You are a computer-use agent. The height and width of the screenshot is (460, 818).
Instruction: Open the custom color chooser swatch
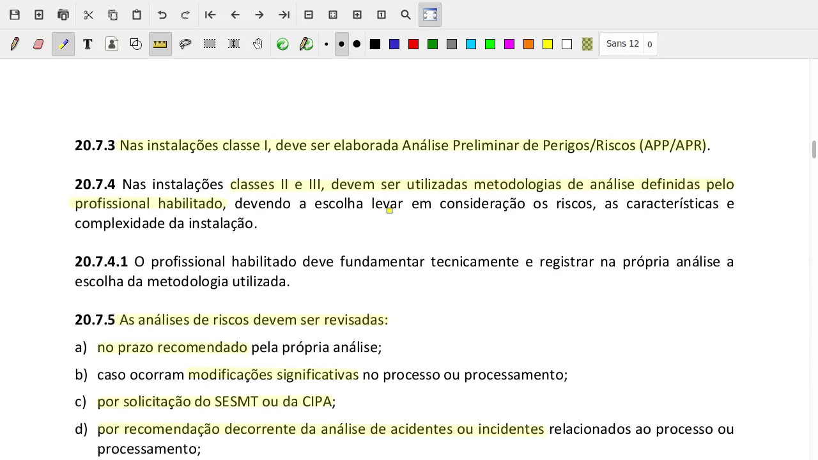(x=587, y=44)
